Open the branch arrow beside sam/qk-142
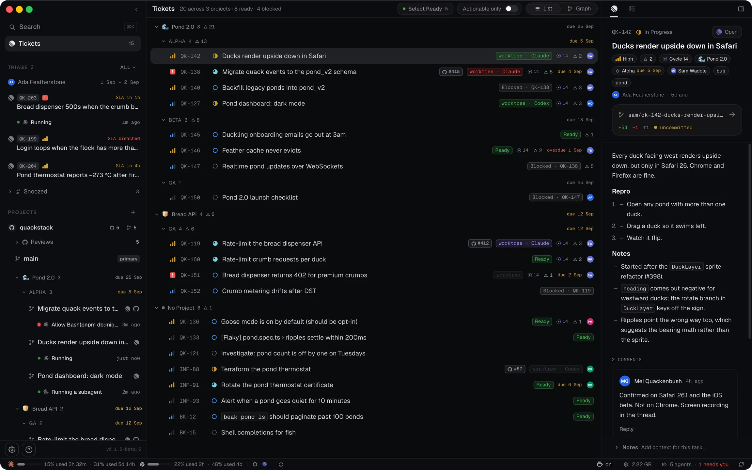 (x=732, y=115)
